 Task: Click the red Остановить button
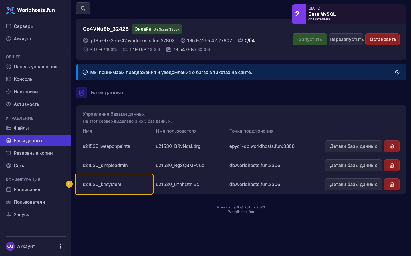pyautogui.click(x=382, y=39)
